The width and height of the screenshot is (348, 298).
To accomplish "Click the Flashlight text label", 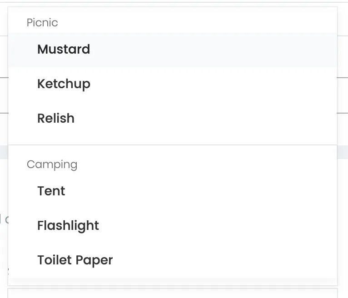I will (x=68, y=226).
